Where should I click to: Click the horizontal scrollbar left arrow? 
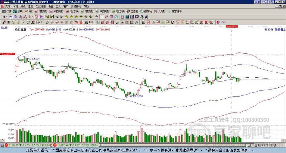101,145
